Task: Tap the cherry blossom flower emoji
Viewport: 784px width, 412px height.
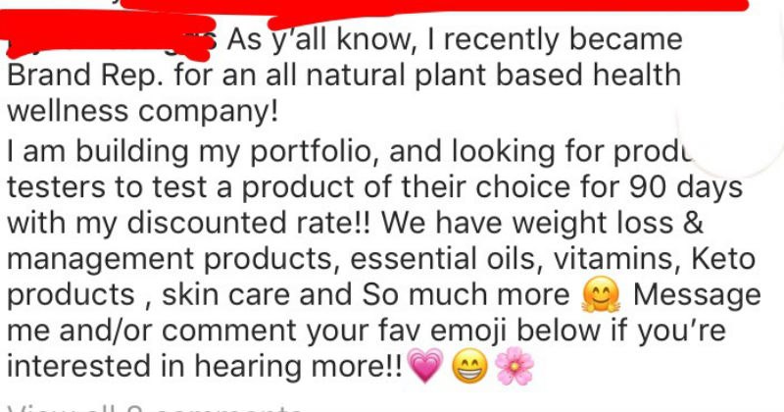Action: point(514,366)
